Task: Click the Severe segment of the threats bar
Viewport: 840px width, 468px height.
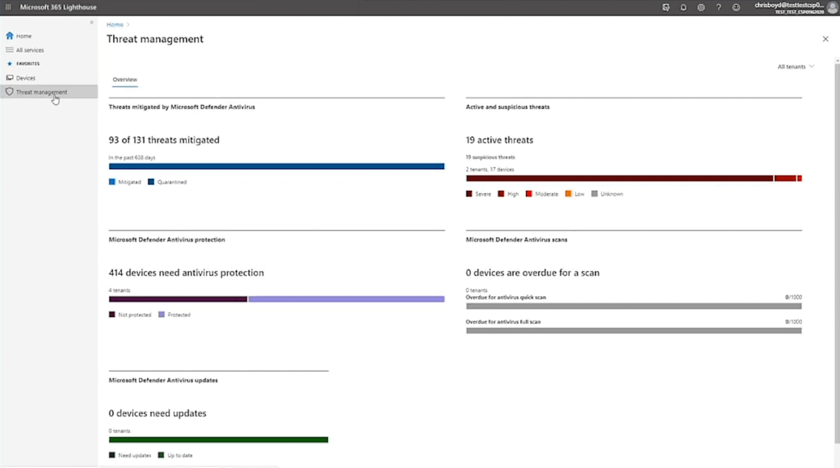Action: tap(619, 178)
